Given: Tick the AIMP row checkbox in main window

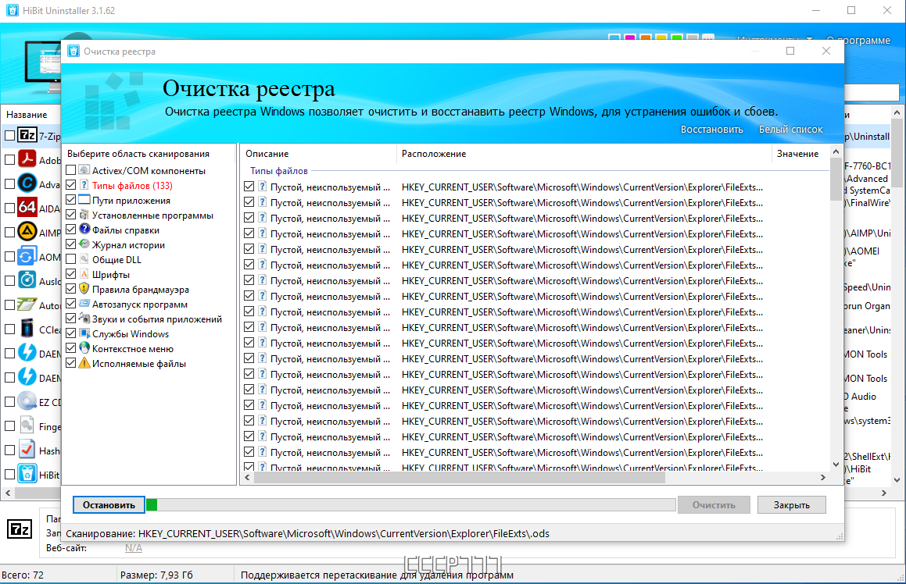Looking at the screenshot, I should tap(10, 232).
